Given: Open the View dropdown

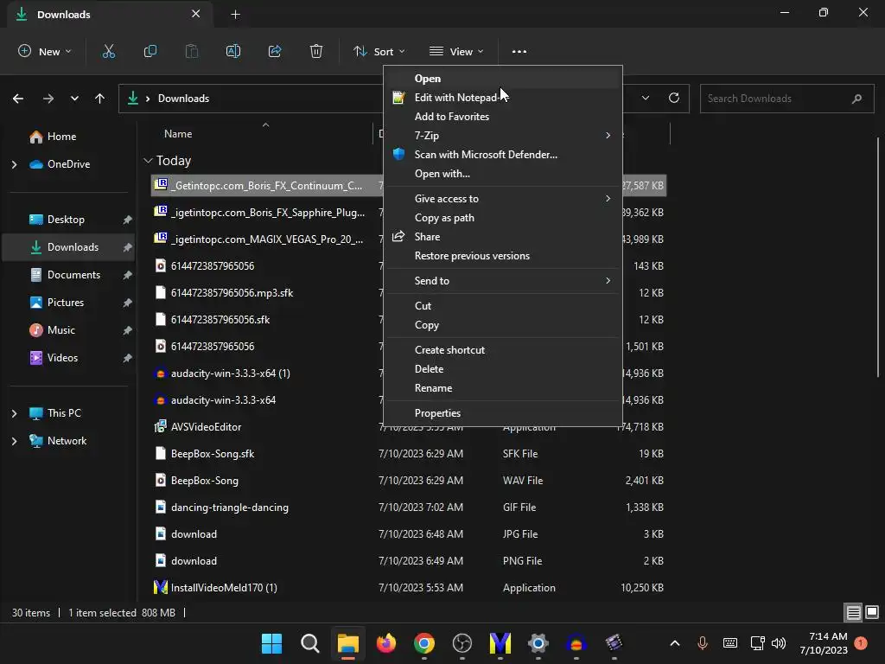Looking at the screenshot, I should (456, 51).
